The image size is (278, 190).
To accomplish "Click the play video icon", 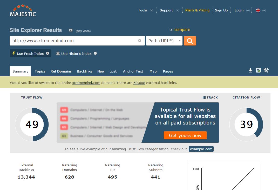I will (71, 30).
